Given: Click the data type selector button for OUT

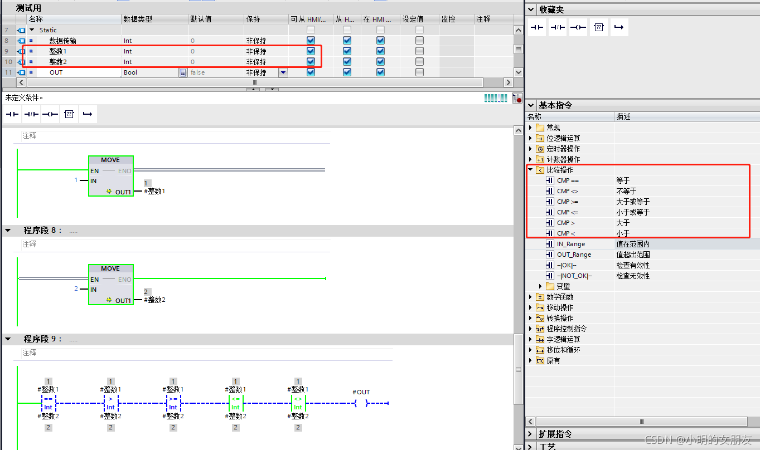Looking at the screenshot, I should click(183, 72).
